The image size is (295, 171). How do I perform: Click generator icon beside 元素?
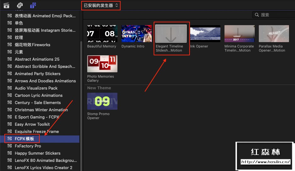pyautogui.click(x=9, y=52)
